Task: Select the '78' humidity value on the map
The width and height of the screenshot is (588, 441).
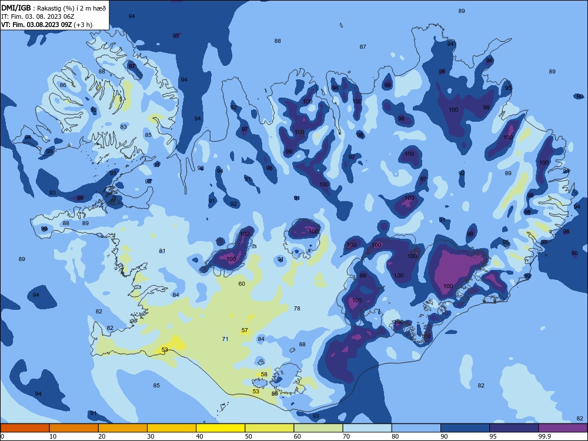Action: 297,308
